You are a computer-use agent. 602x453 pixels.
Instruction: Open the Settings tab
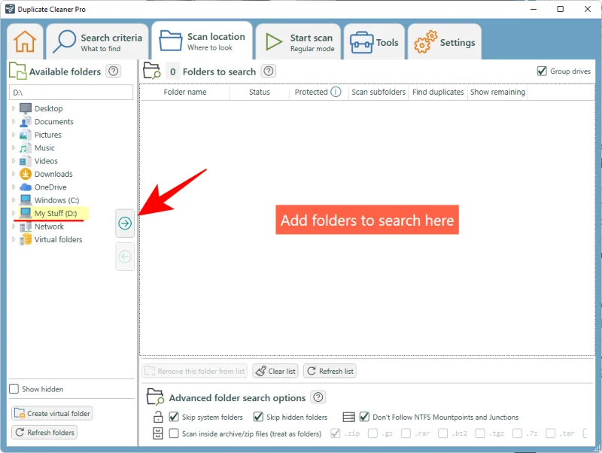445,42
